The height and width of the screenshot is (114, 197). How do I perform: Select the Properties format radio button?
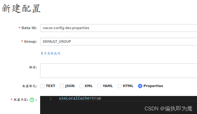tap(140, 86)
